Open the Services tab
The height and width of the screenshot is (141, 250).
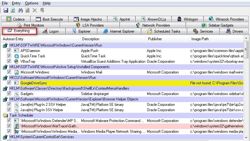[x=203, y=31]
